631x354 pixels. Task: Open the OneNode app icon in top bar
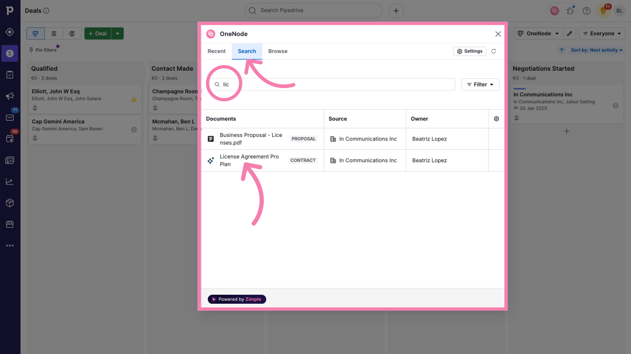(x=554, y=11)
